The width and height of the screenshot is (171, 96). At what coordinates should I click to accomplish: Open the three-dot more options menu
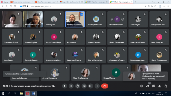click(97, 86)
